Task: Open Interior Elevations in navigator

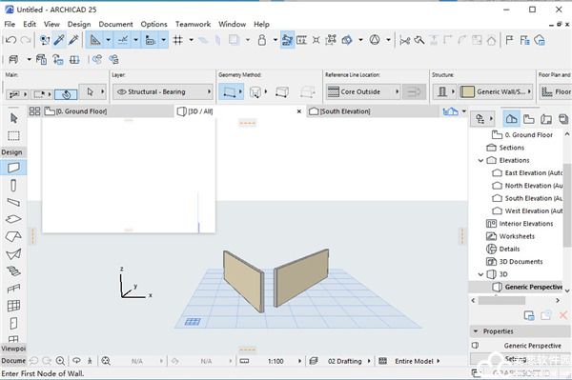Action: 520,224
